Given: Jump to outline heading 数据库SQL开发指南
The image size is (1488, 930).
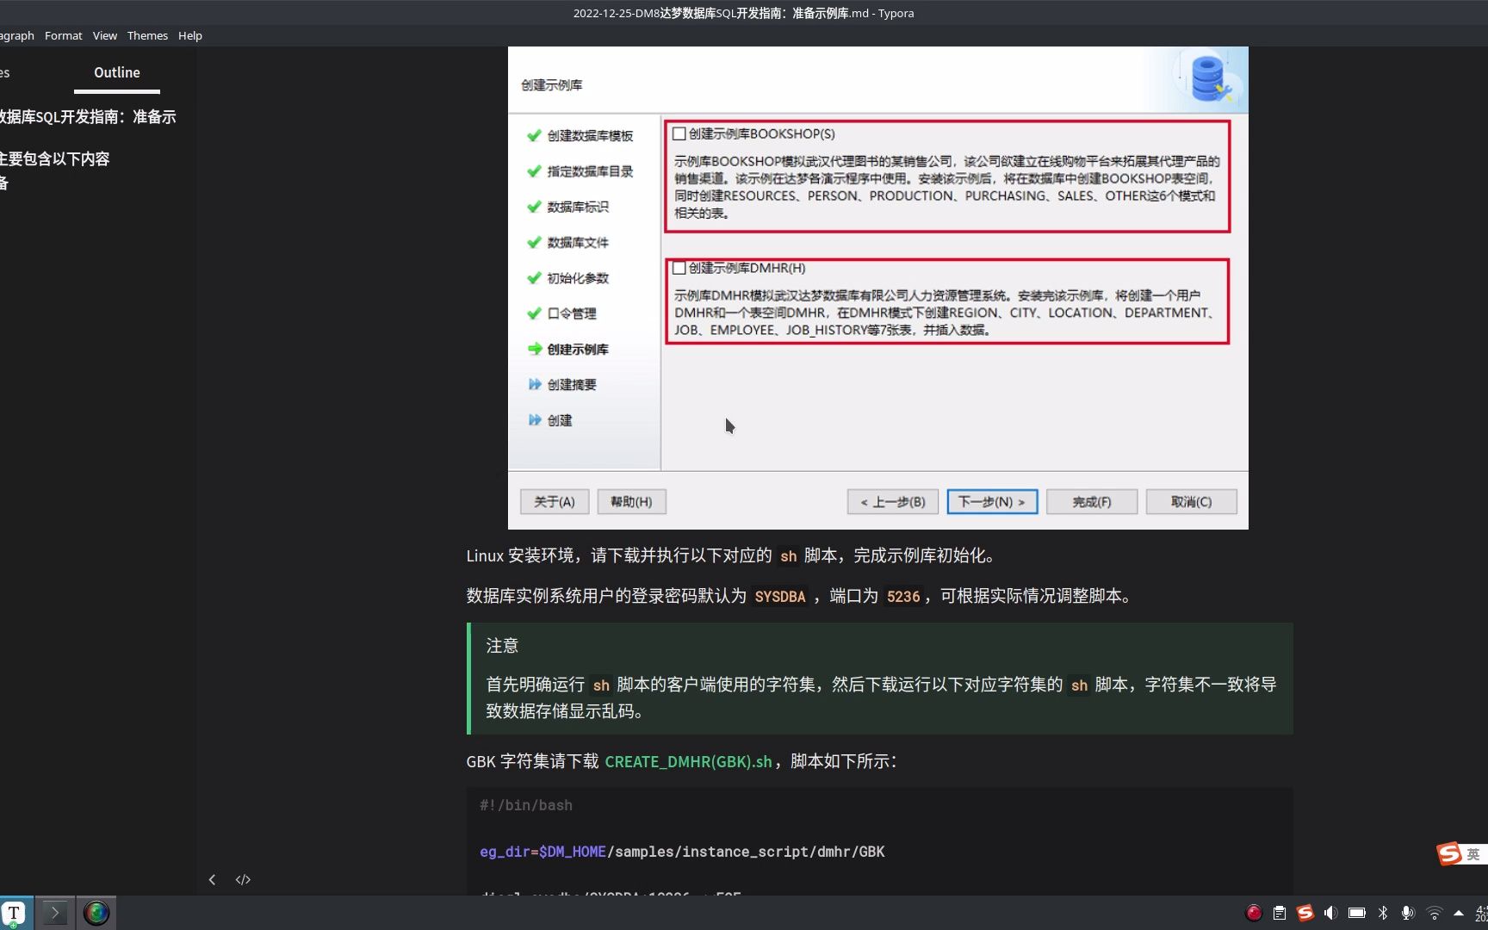Looking at the screenshot, I should [x=88, y=116].
